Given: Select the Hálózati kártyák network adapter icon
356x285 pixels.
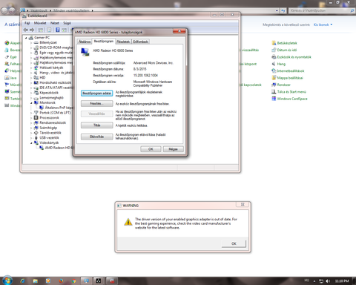Looking at the screenshot, I should click(36, 68).
